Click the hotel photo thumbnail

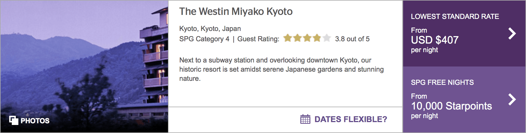84,66
